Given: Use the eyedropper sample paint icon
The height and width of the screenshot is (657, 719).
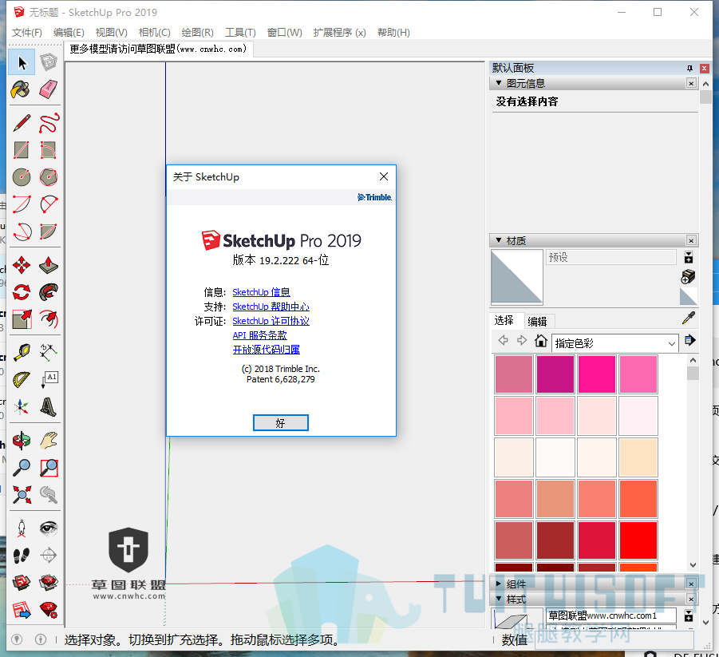Looking at the screenshot, I should [x=689, y=318].
